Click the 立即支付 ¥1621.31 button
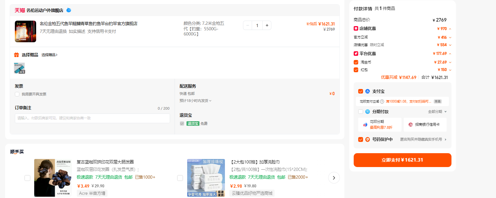Screen dimensions: 496x198 click(402, 160)
